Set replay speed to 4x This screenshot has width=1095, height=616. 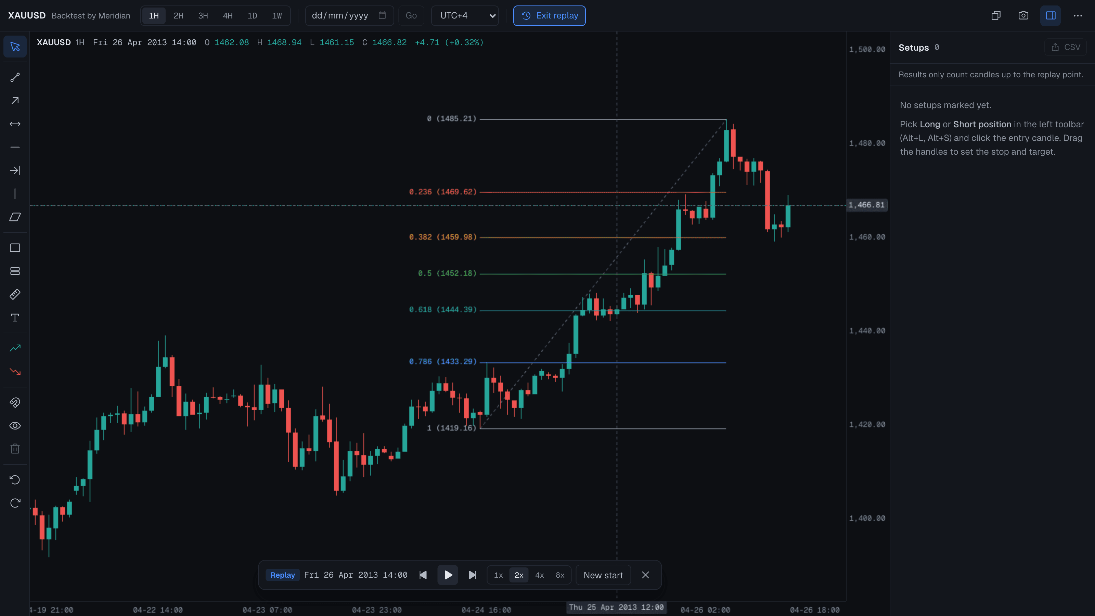coord(539,575)
